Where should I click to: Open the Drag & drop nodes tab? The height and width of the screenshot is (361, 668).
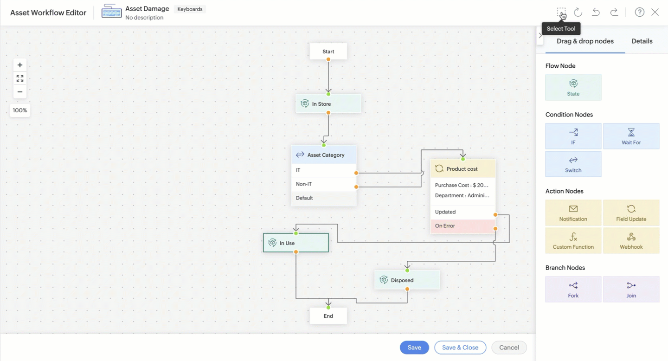585,41
